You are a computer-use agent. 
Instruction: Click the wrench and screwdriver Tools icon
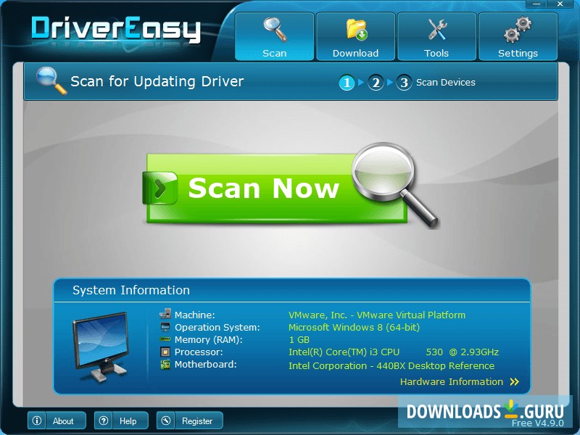[436, 28]
